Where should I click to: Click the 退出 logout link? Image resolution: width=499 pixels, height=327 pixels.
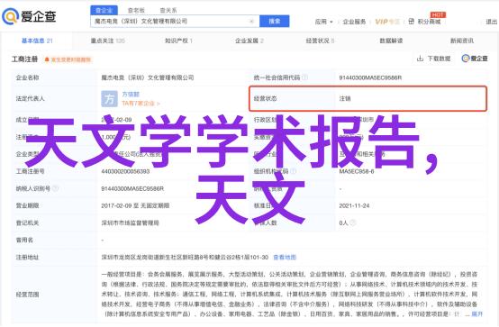492,22
